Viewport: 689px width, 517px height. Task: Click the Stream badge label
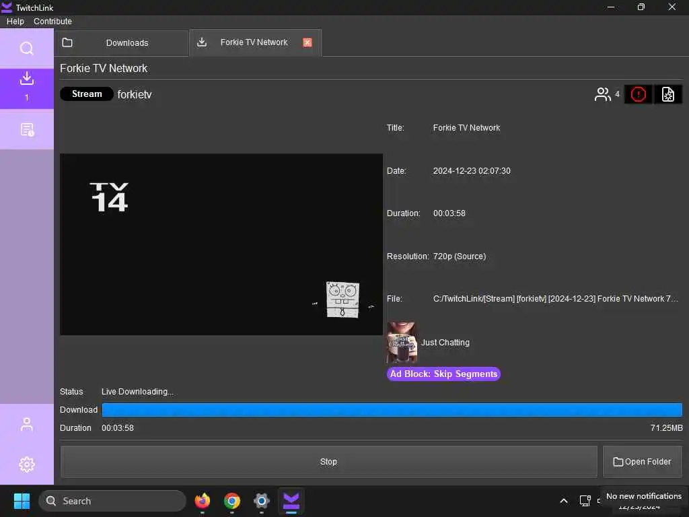87,94
